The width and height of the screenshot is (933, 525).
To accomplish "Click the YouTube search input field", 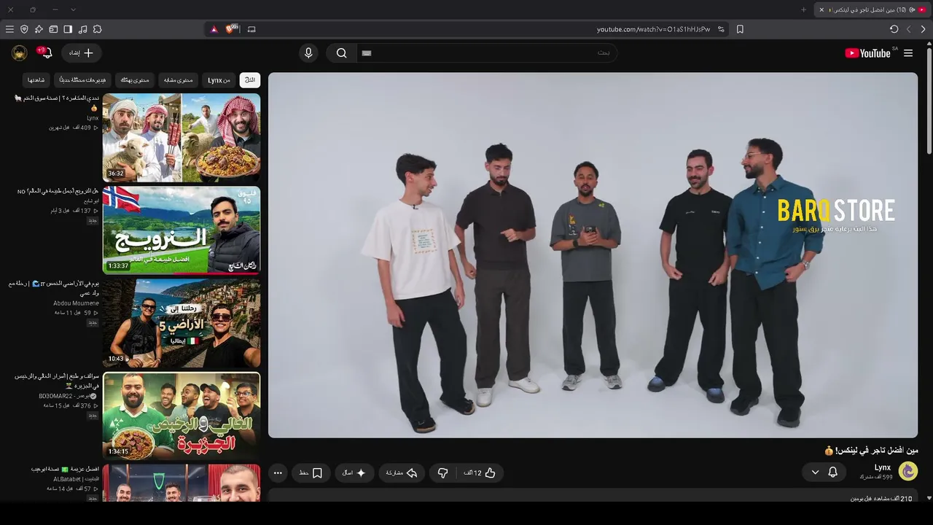I will [x=487, y=53].
